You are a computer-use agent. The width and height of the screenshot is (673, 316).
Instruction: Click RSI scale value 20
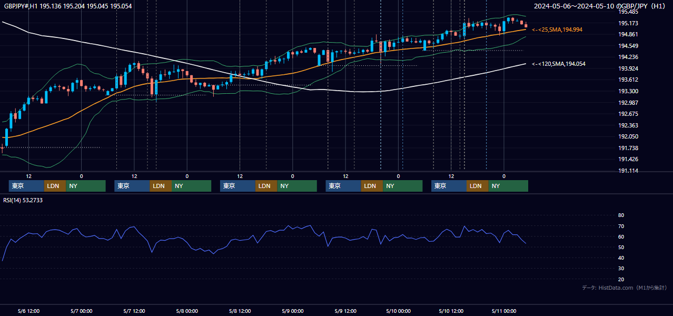click(621, 279)
